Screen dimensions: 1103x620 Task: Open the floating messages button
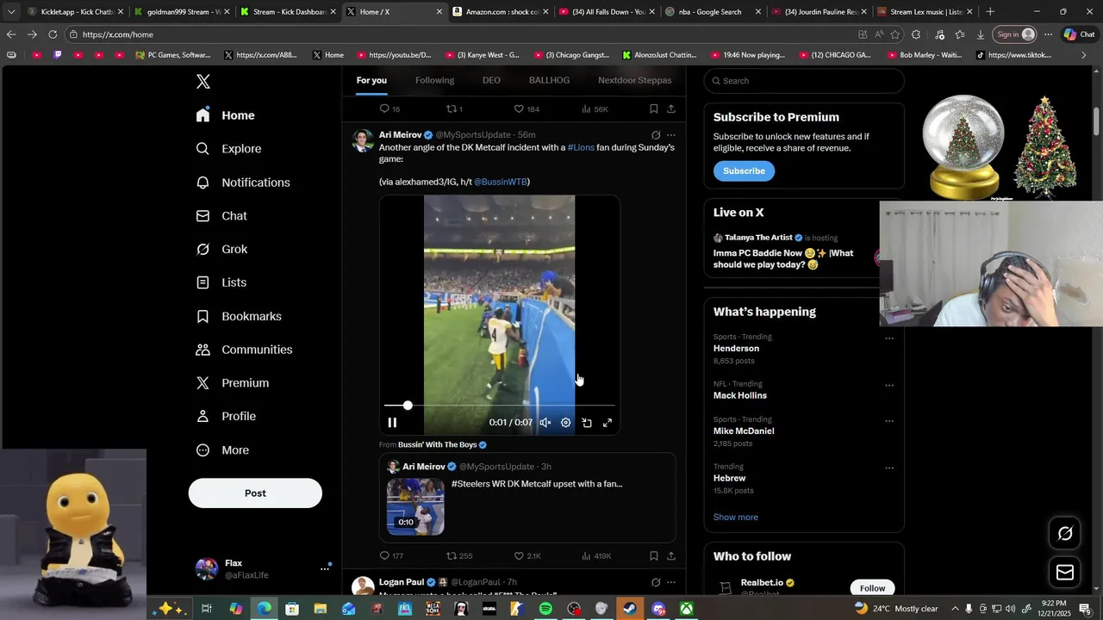pos(1065,572)
